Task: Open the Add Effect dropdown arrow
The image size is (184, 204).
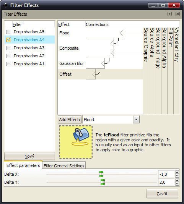Action: (136, 120)
